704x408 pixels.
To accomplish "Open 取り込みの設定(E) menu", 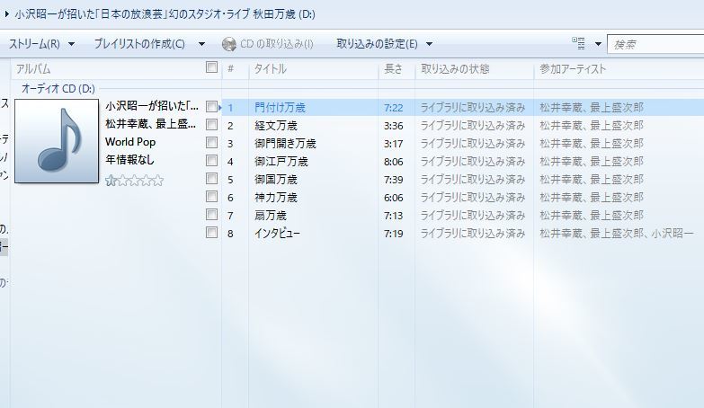I will 377,44.
